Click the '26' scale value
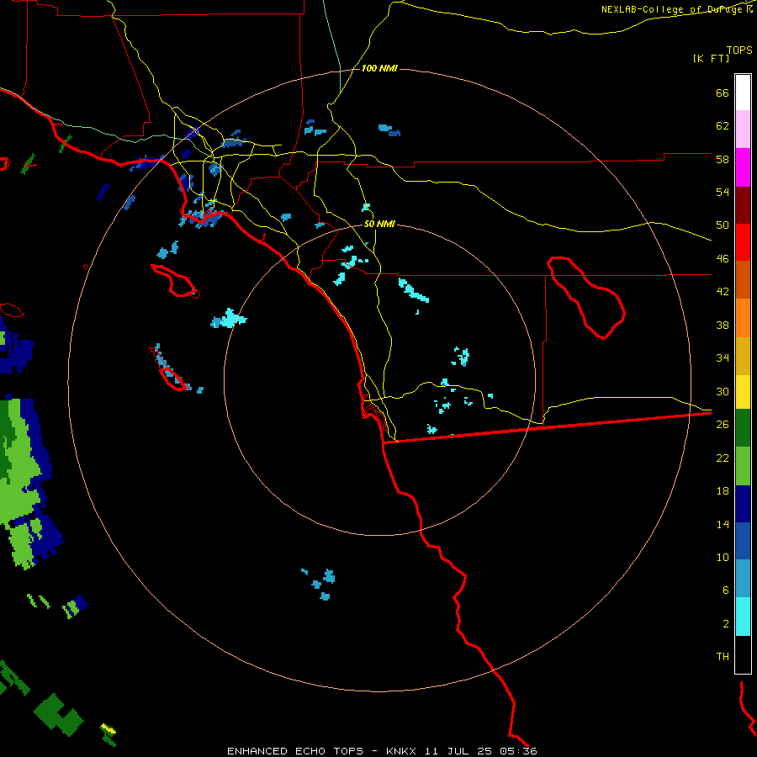The image size is (757, 757). pyautogui.click(x=723, y=425)
